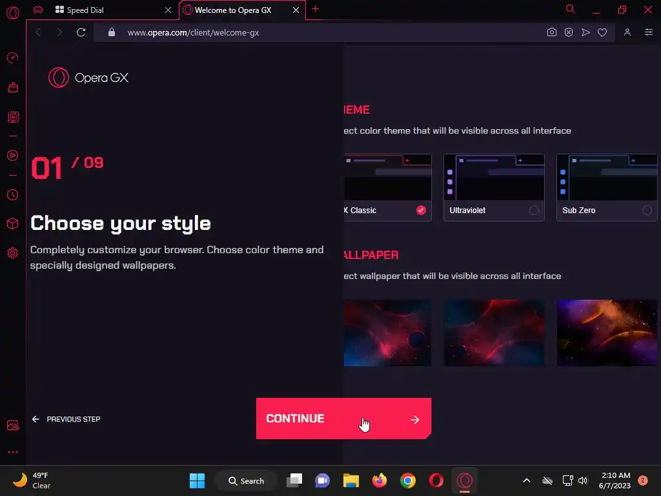The image size is (661, 496).
Task: Open the Extensions cube icon in the sidebar
Action: (x=13, y=223)
